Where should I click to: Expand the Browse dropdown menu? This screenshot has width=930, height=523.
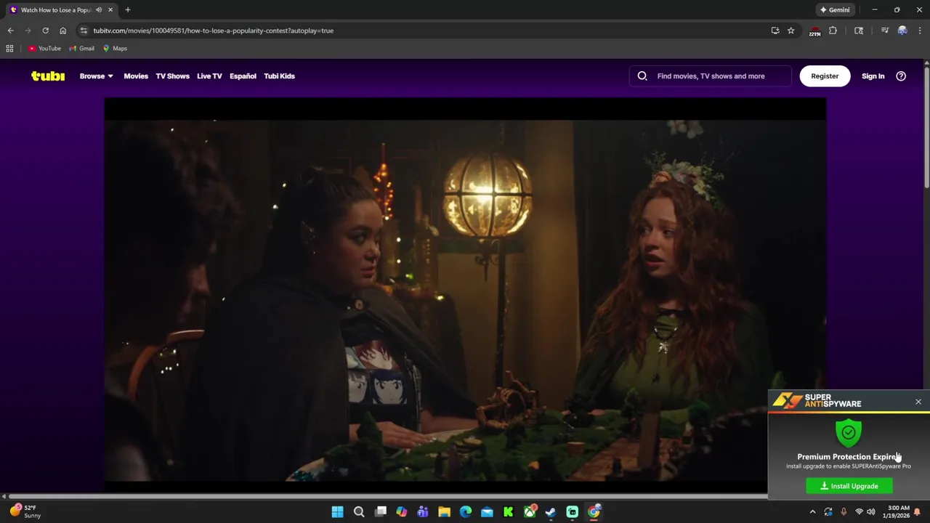[x=96, y=76]
